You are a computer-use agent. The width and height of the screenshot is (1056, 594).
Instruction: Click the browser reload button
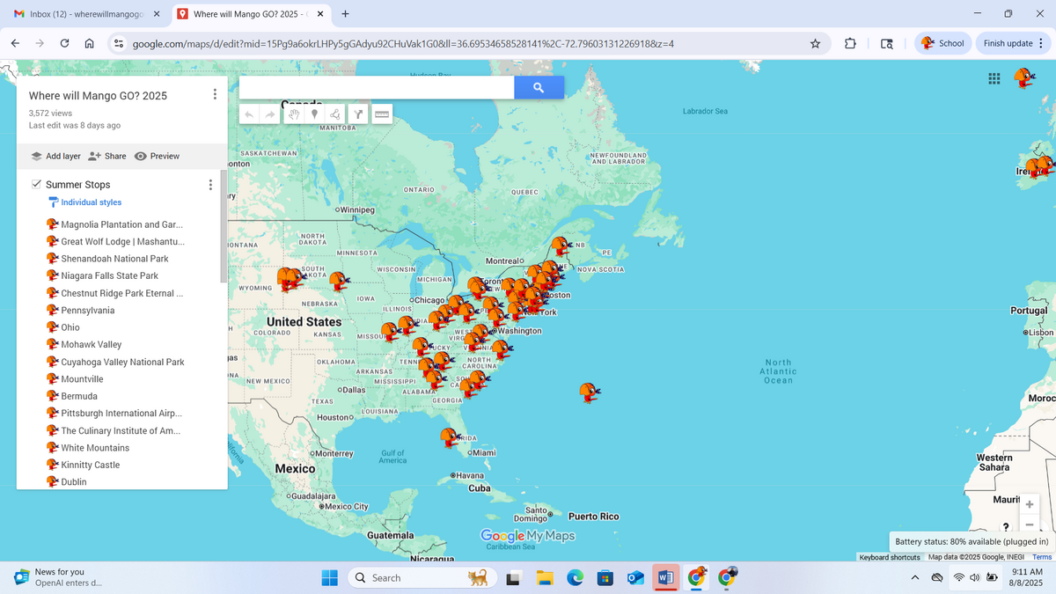coord(64,43)
